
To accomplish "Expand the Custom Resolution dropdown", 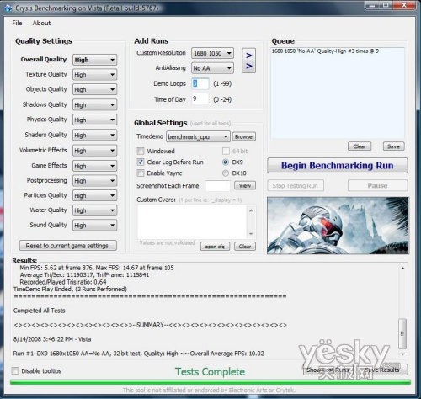I will pyautogui.click(x=212, y=53).
